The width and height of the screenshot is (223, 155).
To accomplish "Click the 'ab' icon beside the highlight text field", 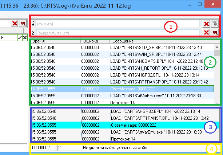I will pos(215,33).
